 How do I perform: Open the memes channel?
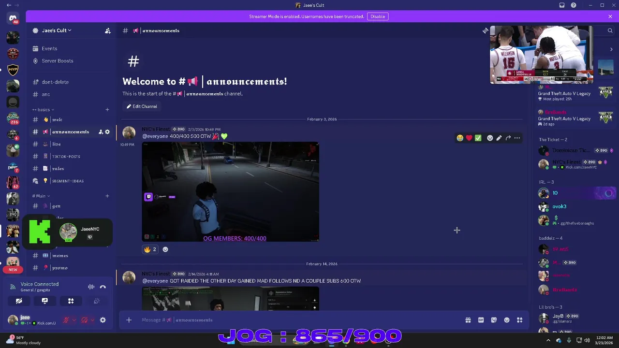coord(71,255)
